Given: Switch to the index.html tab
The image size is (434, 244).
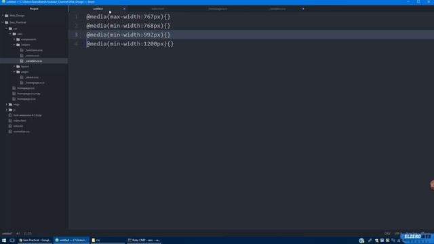Looking at the screenshot, I should click(x=157, y=9).
